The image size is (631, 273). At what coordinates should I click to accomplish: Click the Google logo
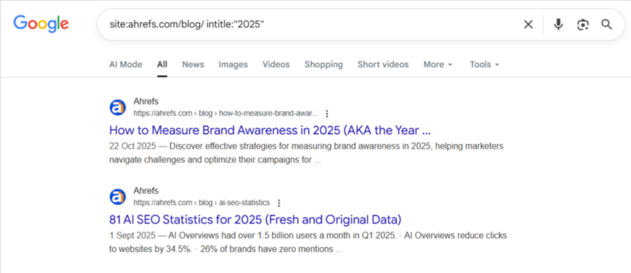click(41, 24)
